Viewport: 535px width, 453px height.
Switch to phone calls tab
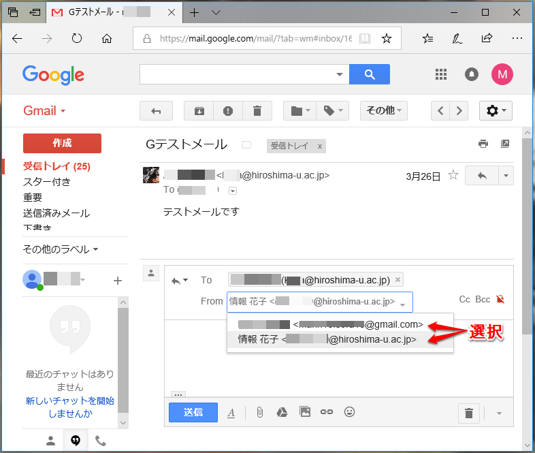click(x=100, y=441)
